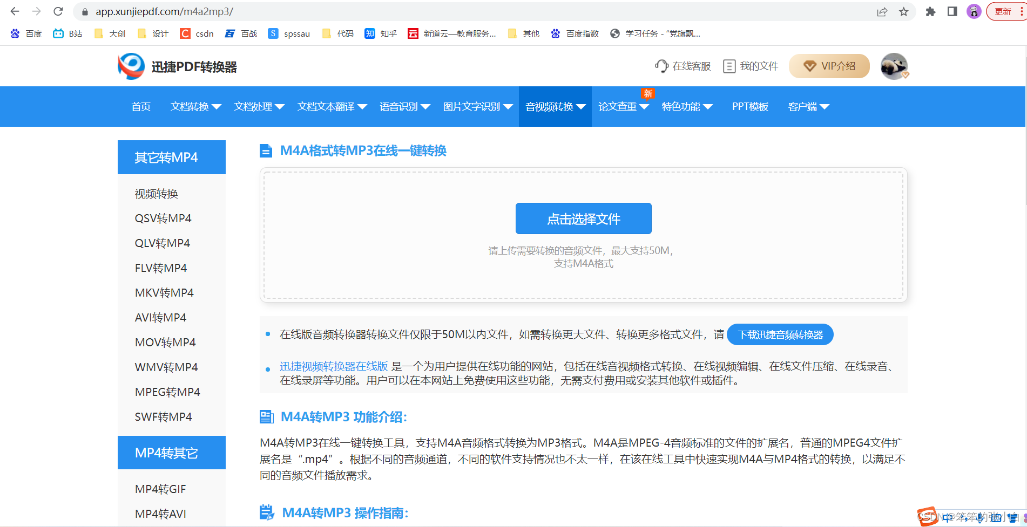Expand the 客户端 dropdown menu

[x=808, y=107]
